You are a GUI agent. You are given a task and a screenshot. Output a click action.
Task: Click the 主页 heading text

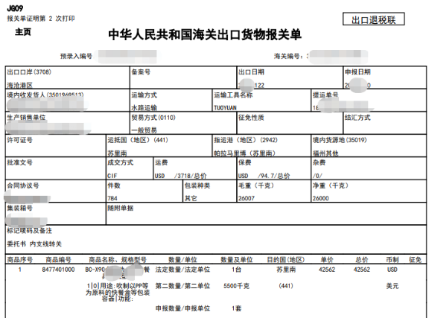pos(23,32)
